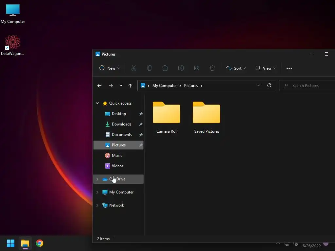This screenshot has width=335, height=251.
Task: Collapse the Quick access section
Action: tap(97, 103)
